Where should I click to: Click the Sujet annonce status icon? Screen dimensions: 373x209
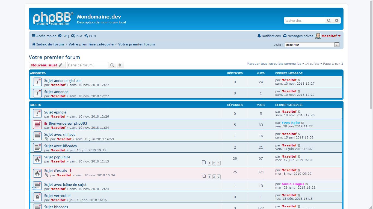coord(37,93)
